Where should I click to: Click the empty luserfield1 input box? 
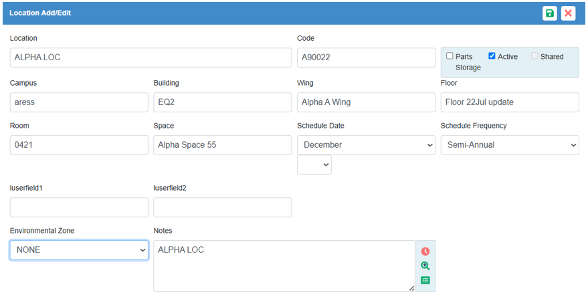79,207
